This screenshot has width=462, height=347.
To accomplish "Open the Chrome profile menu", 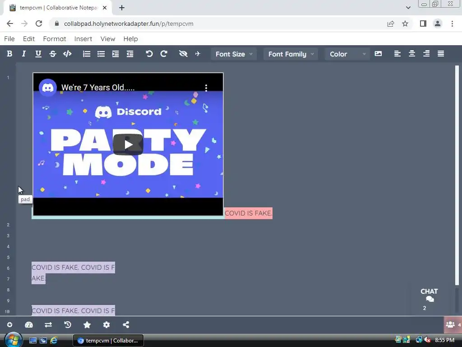I will [438, 23].
